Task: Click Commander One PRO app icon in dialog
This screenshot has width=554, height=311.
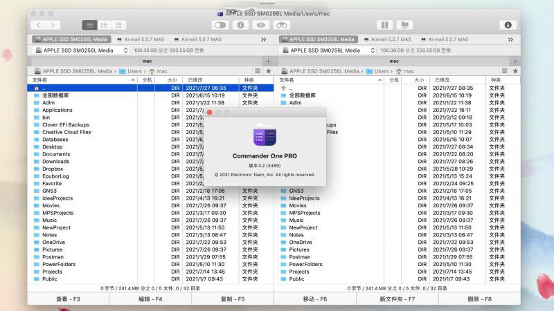Action: tap(265, 135)
